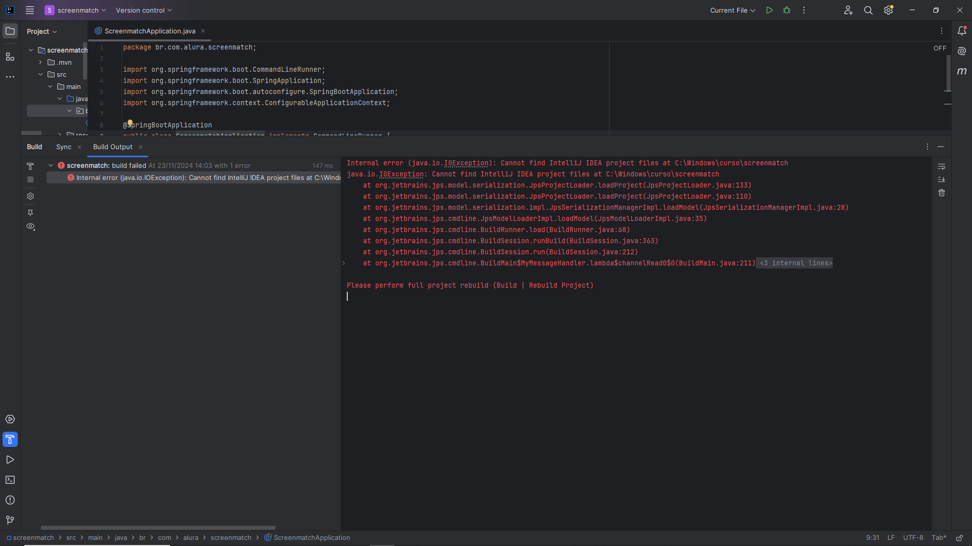The width and height of the screenshot is (972, 546).
Task: Click the IOException link on first line
Action: [x=466, y=163]
